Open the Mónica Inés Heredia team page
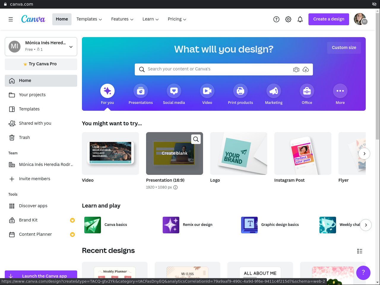The width and height of the screenshot is (380, 285). (x=41, y=165)
